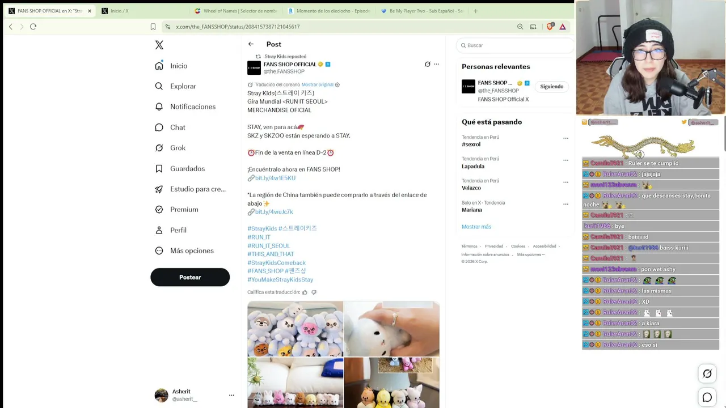Open Más opciones menu in sidebar
The height and width of the screenshot is (408, 726).
point(184,250)
